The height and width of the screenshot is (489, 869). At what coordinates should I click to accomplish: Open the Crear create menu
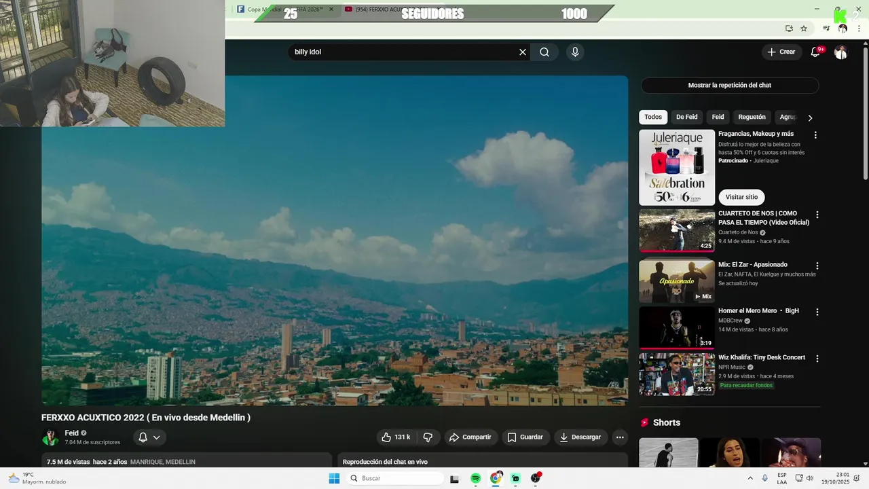(781, 52)
